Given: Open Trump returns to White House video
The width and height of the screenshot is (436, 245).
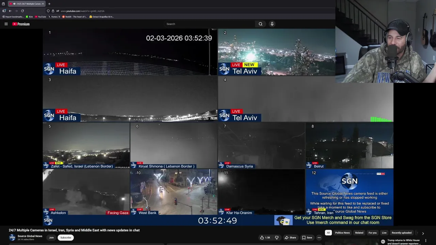Looking at the screenshot, I should tap(404, 242).
